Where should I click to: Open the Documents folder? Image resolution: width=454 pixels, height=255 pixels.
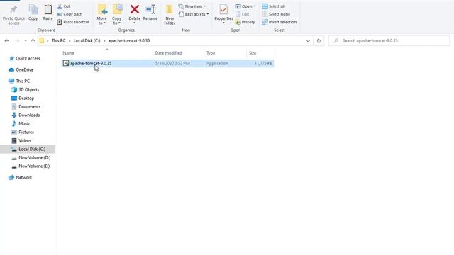[x=30, y=106]
